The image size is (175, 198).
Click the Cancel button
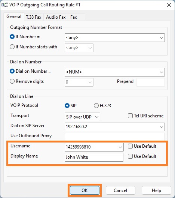(x=120, y=190)
